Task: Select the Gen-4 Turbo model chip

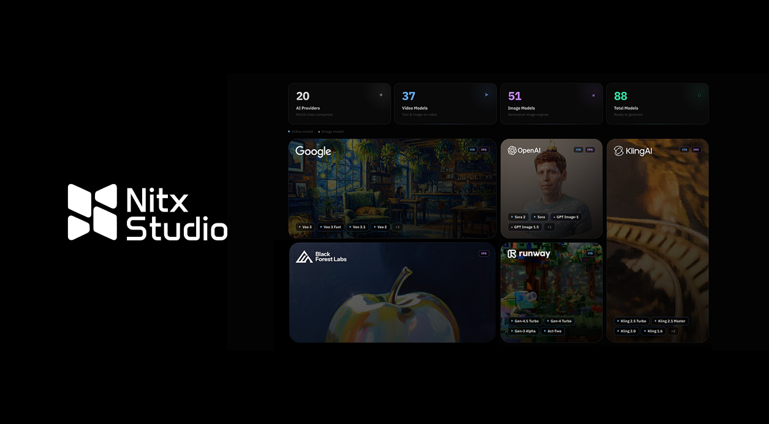Action: click(x=559, y=321)
